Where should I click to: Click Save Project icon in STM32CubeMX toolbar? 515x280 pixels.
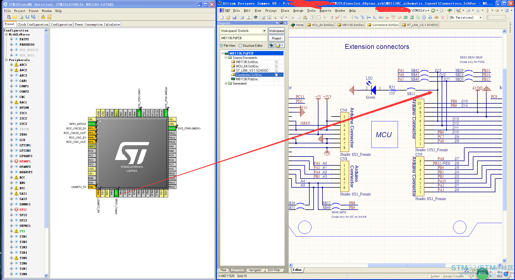click(x=27, y=17)
